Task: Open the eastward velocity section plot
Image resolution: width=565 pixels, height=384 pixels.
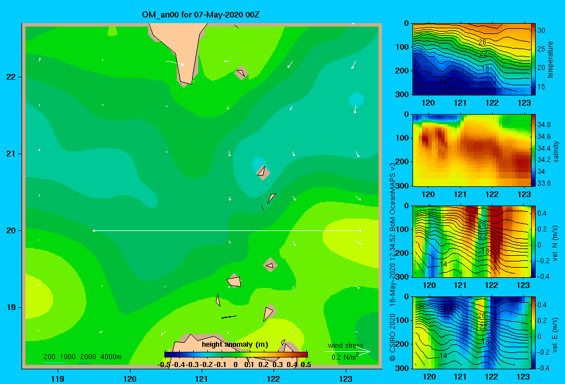Action: (472, 333)
